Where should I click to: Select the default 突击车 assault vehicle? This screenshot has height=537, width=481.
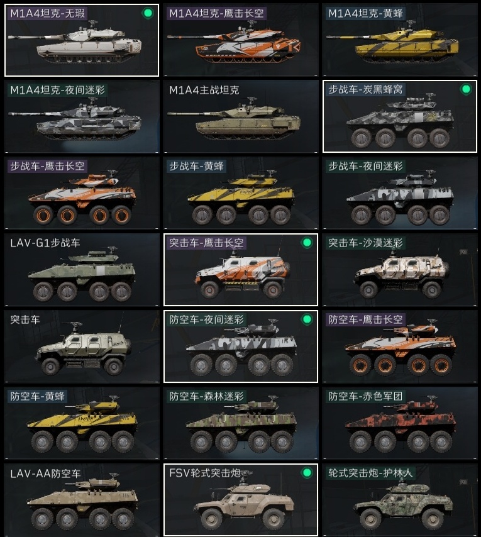pyautogui.click(x=82, y=346)
